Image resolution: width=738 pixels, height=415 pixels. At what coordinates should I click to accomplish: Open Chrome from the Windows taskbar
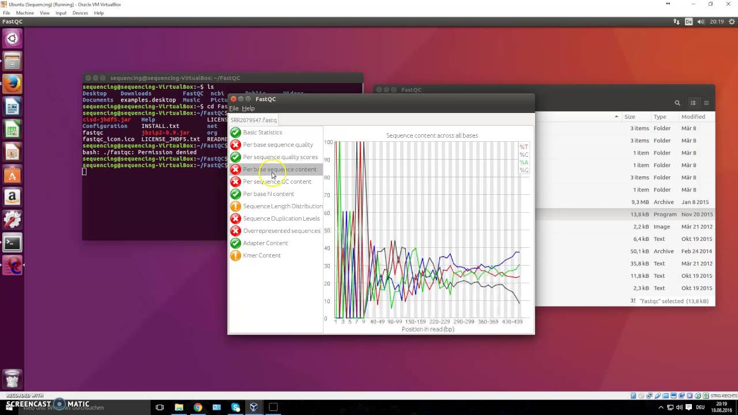198,407
